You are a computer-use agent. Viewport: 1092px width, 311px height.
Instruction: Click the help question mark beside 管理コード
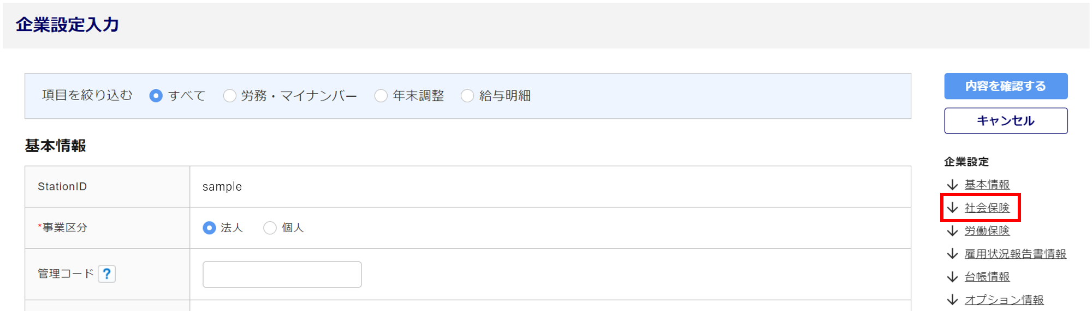tap(107, 273)
